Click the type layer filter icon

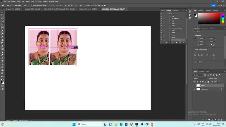coord(211,75)
